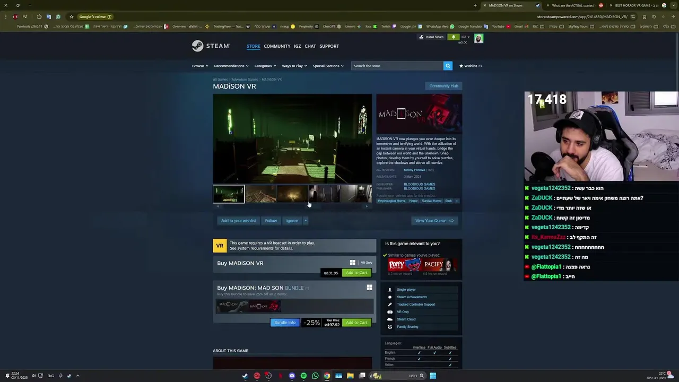Open a new browser tab with plus
Screen dimensions: 679x382
[475, 5]
